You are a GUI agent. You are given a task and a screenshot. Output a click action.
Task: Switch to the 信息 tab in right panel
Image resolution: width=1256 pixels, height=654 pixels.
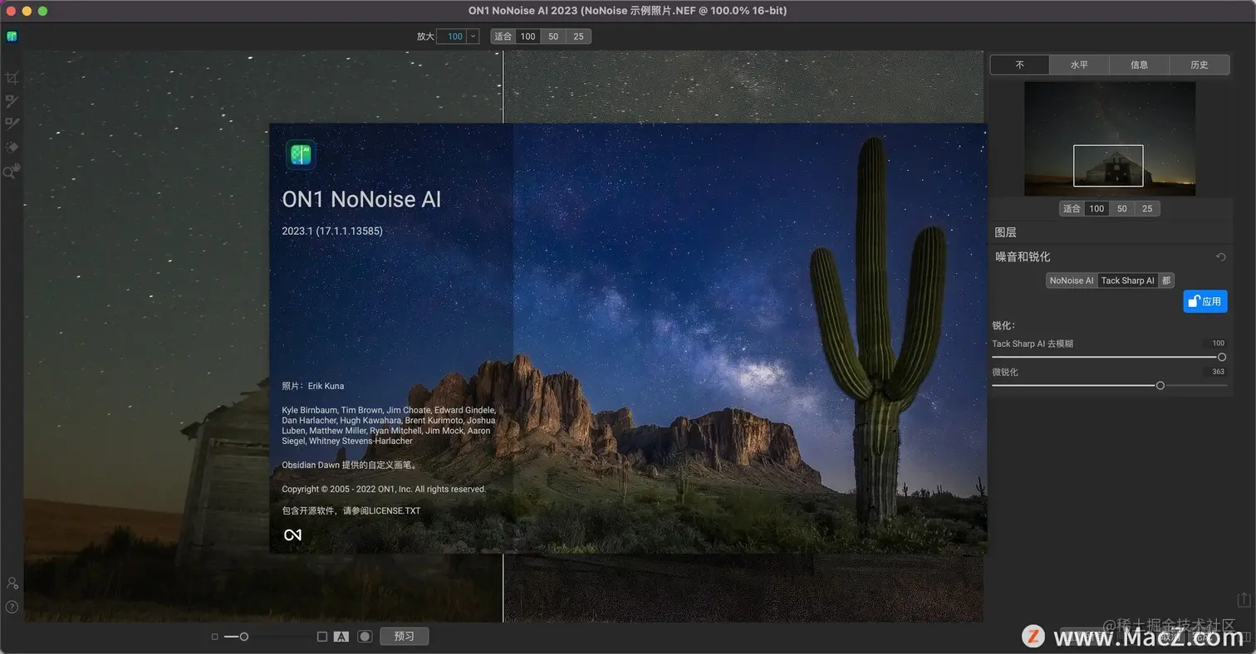1139,65
